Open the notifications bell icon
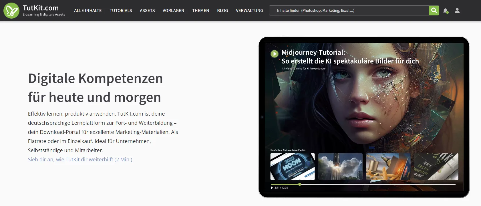 [446, 11]
